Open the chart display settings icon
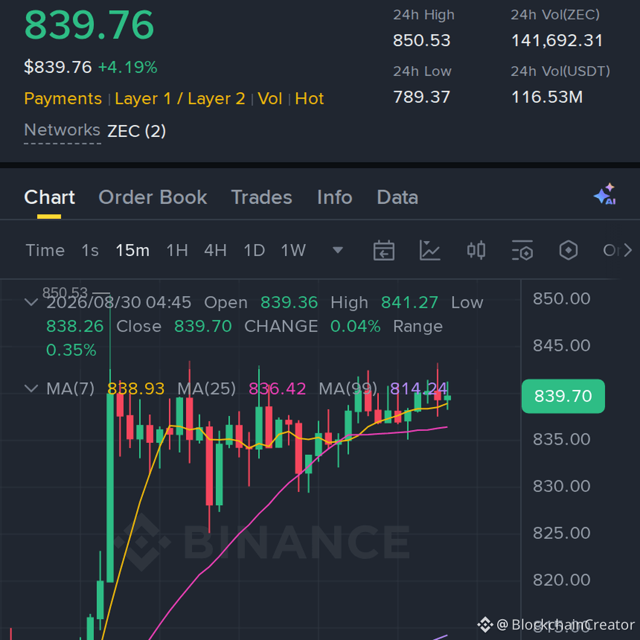This screenshot has height=640, width=640. (x=523, y=250)
